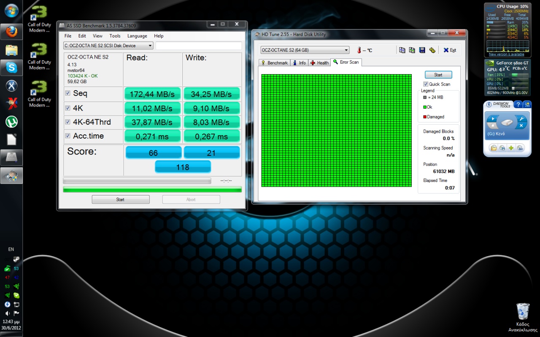Click the volume speaker tray icon
Screen dimensions: 540x337
click(7, 313)
